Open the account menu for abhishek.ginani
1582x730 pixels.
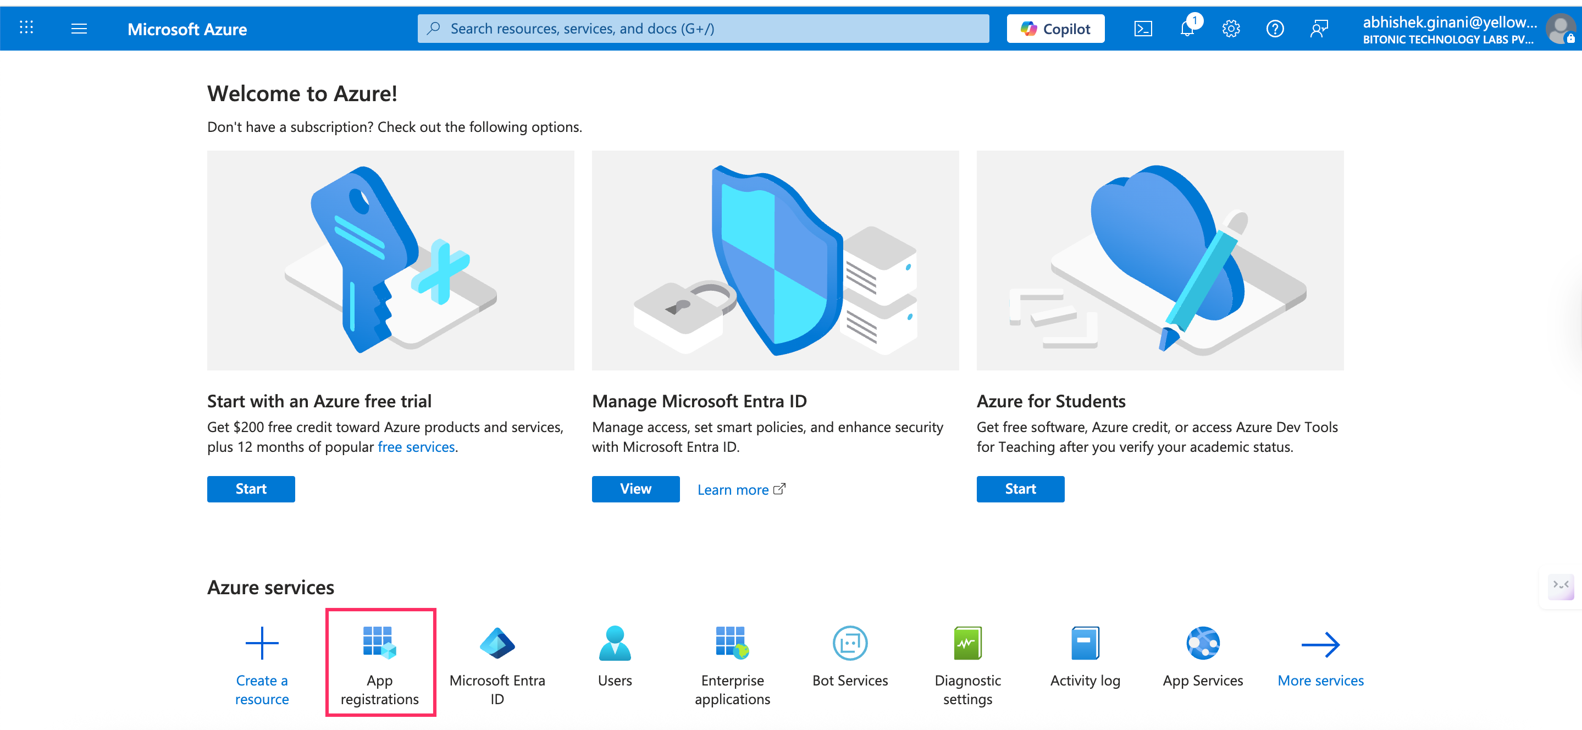pyautogui.click(x=1468, y=29)
